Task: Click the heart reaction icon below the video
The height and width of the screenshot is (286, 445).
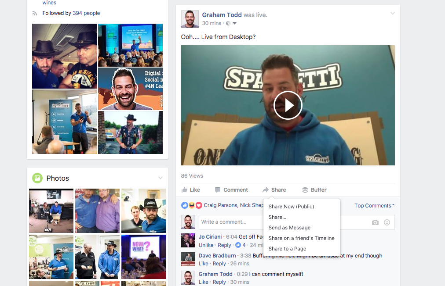Action: pyautogui.click(x=199, y=205)
